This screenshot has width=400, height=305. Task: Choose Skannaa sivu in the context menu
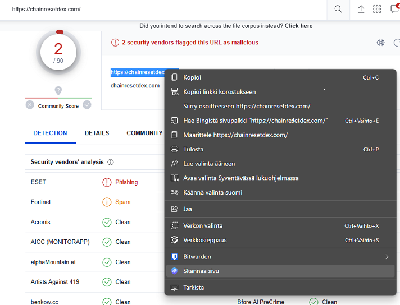[x=201, y=271]
